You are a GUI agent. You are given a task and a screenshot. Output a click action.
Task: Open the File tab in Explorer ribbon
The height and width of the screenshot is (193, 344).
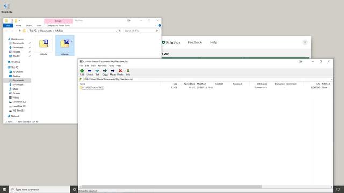tap(8, 26)
